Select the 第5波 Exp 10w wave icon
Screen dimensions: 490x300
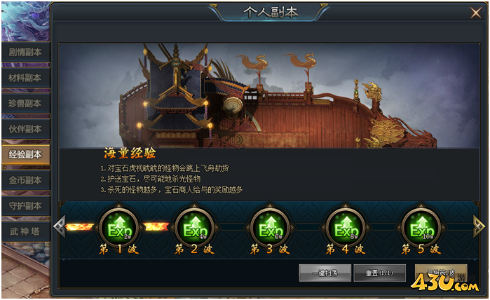point(421,228)
